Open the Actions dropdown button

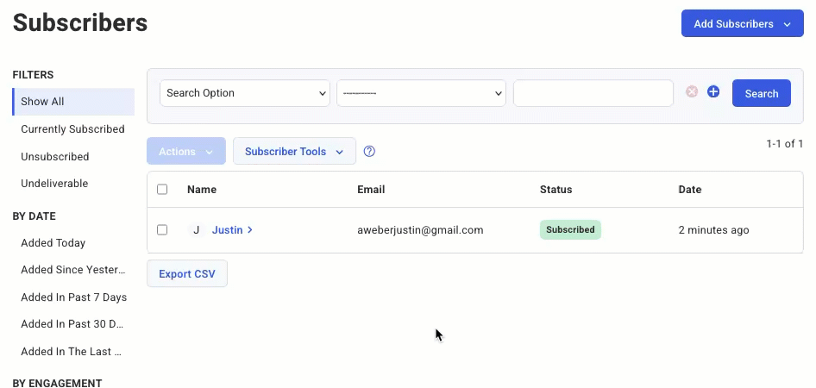point(186,152)
